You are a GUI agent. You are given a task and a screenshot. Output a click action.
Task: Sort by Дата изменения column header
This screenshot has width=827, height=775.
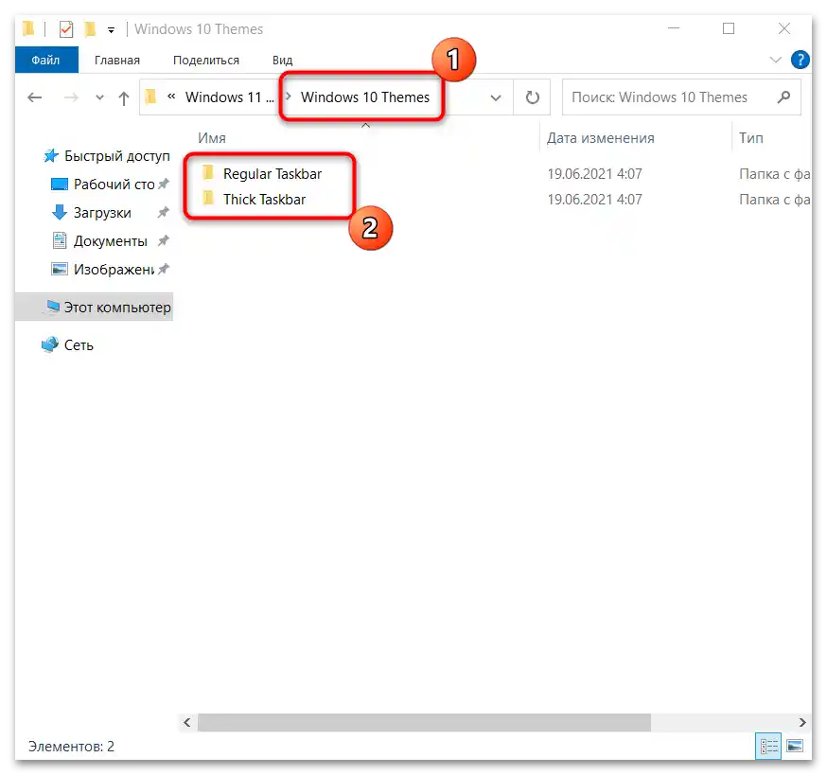600,138
